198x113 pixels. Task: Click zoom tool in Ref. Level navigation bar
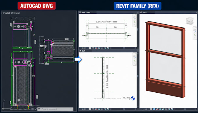(x=135, y=22)
